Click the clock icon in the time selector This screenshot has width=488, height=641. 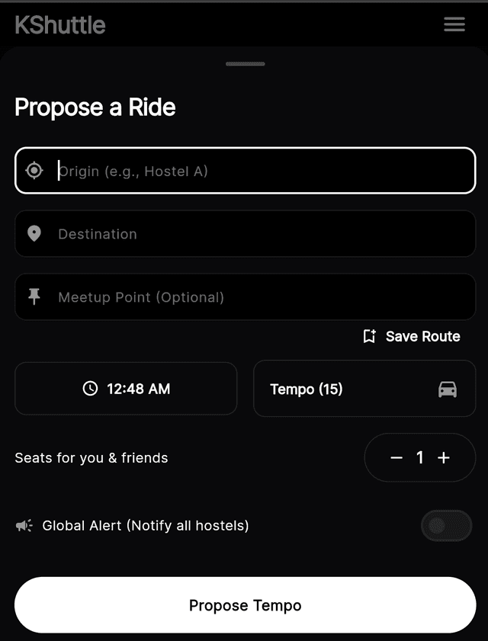[x=90, y=389]
